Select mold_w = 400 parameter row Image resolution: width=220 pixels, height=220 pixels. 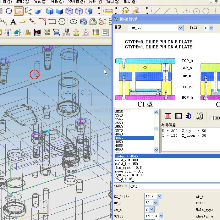tap(127, 160)
